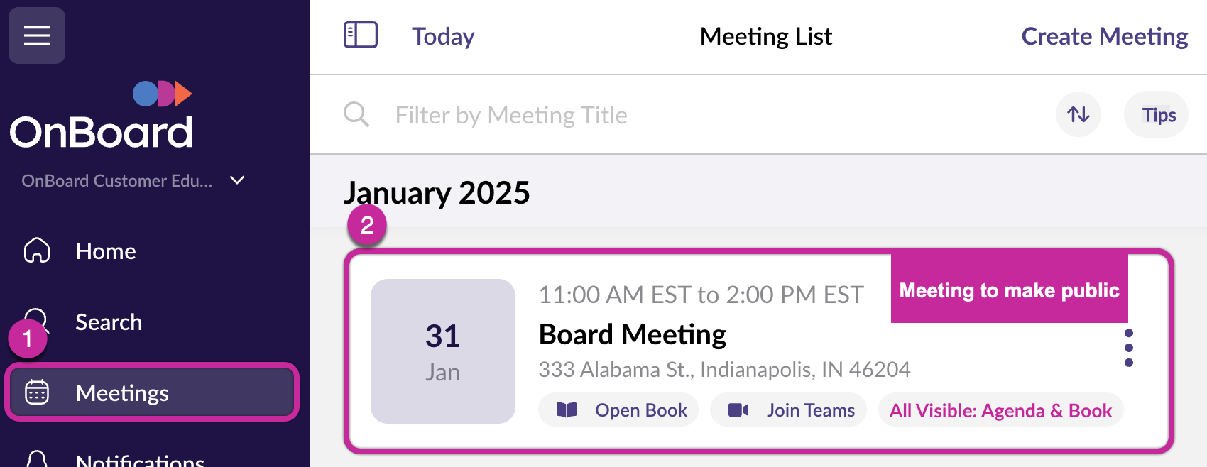The width and height of the screenshot is (1207, 467).
Task: Open the three-dot meeting options menu
Action: tap(1129, 348)
